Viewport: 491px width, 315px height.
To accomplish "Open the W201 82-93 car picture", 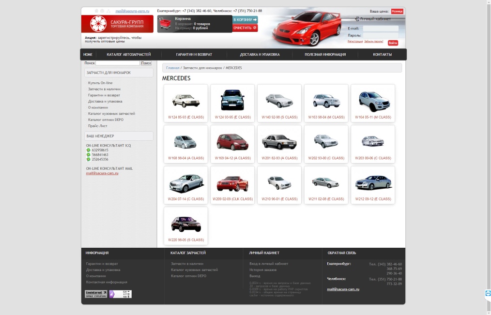I will point(279,141).
